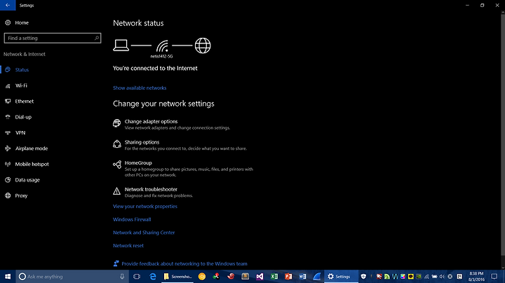The image size is (505, 283).
Task: Provide feedback about networking link
Action: pyautogui.click(x=184, y=263)
